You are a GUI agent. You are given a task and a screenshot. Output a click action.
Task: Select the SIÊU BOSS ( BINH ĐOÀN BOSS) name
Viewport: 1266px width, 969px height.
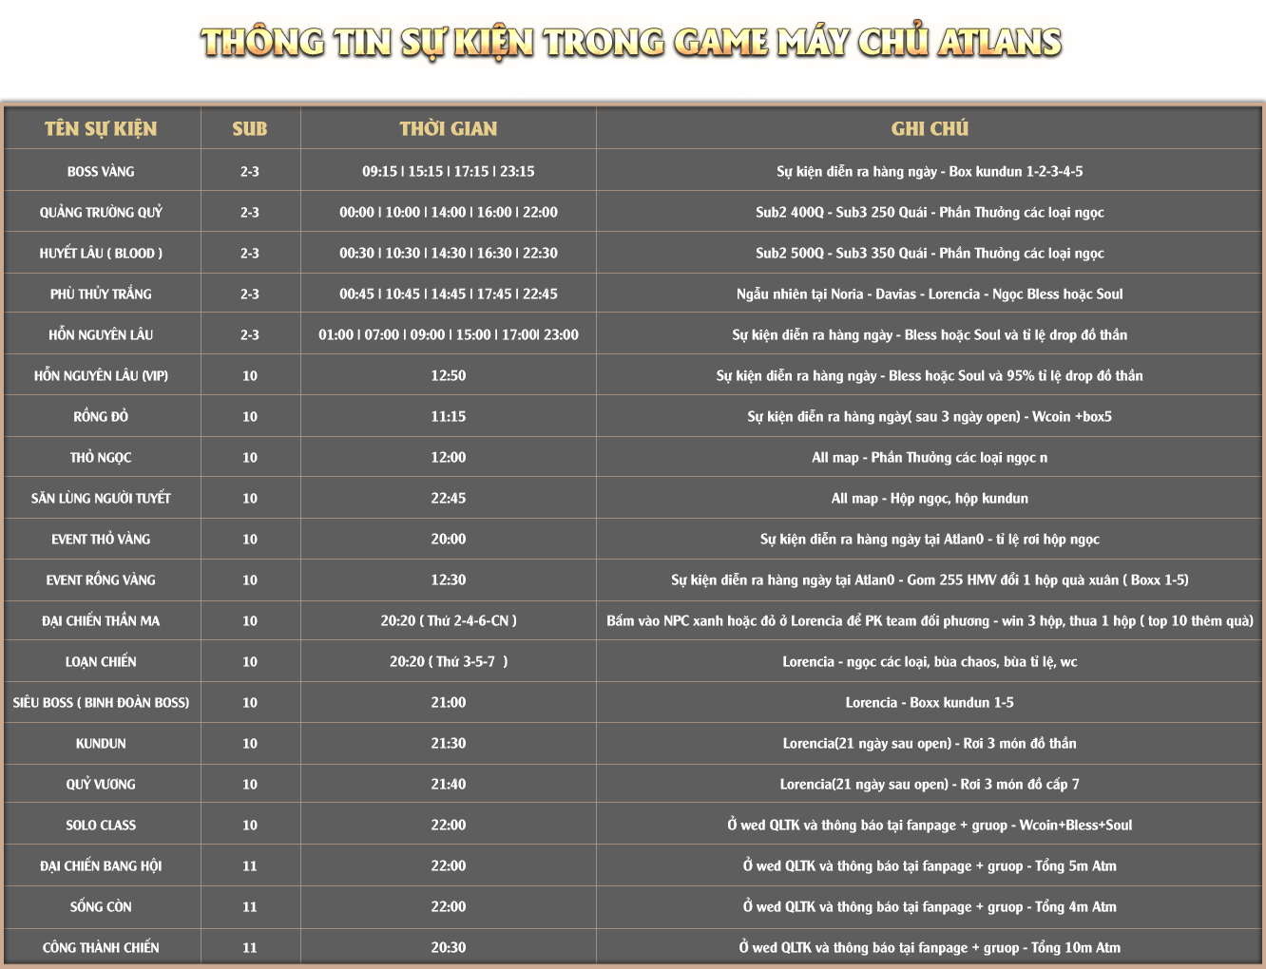(101, 703)
